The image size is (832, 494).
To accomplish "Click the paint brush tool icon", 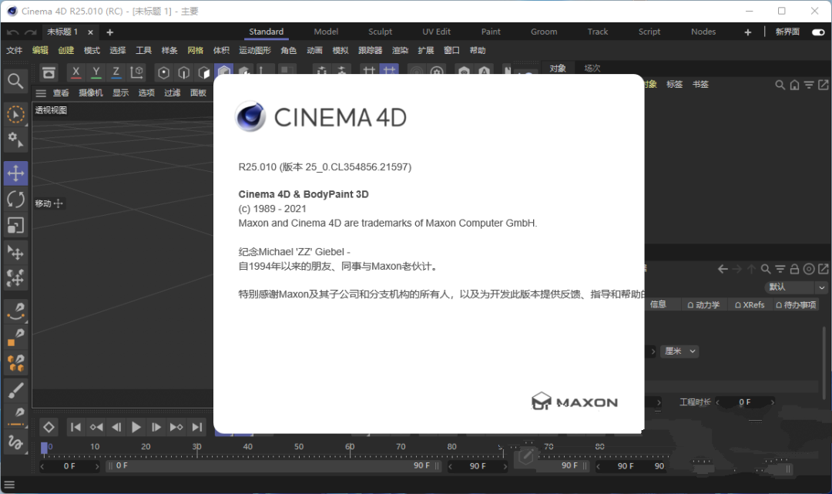I will tap(15, 391).
